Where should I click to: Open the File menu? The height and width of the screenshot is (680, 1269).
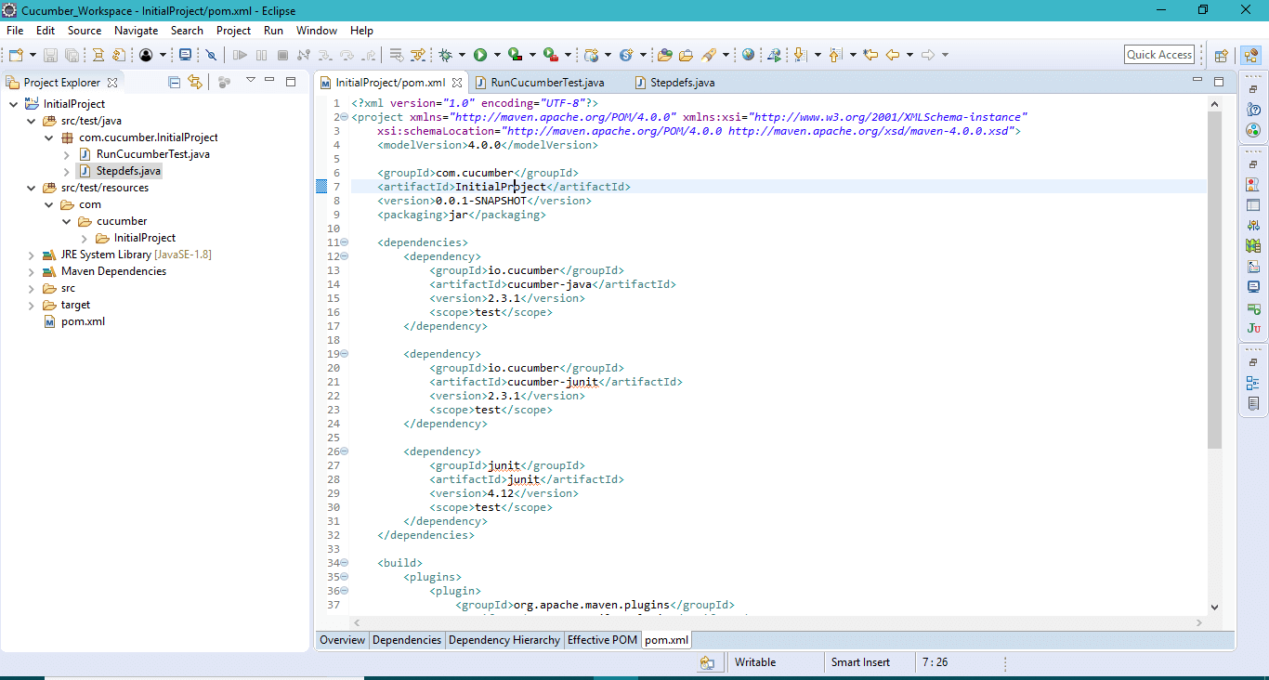tap(15, 31)
